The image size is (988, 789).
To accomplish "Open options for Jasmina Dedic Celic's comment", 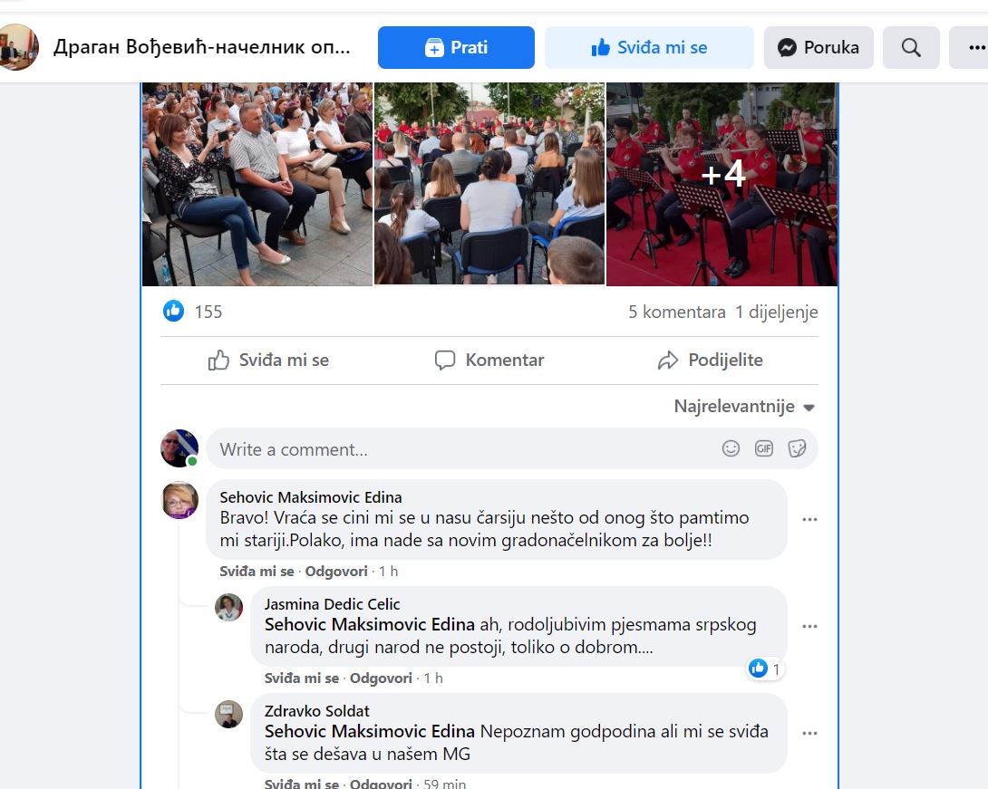I will click(809, 626).
